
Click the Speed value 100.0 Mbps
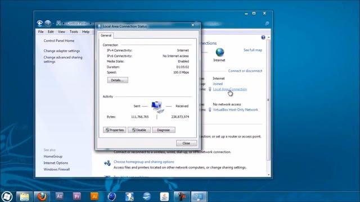coord(181,72)
